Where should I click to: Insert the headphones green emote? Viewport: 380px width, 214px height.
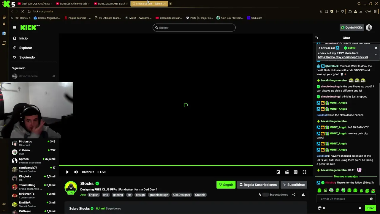(x=343, y=191)
